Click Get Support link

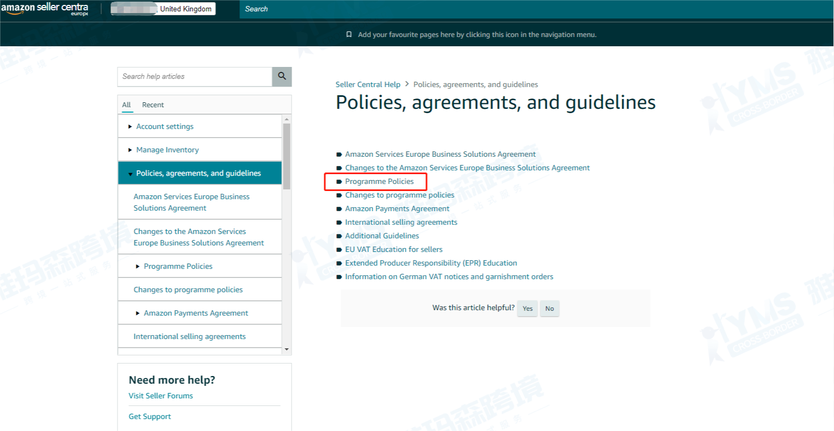pyautogui.click(x=150, y=416)
